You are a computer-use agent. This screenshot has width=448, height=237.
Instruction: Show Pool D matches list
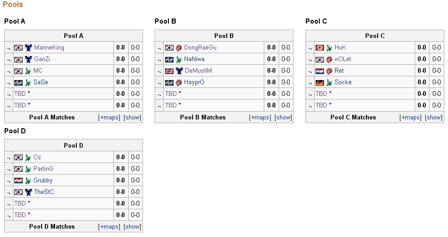132,227
